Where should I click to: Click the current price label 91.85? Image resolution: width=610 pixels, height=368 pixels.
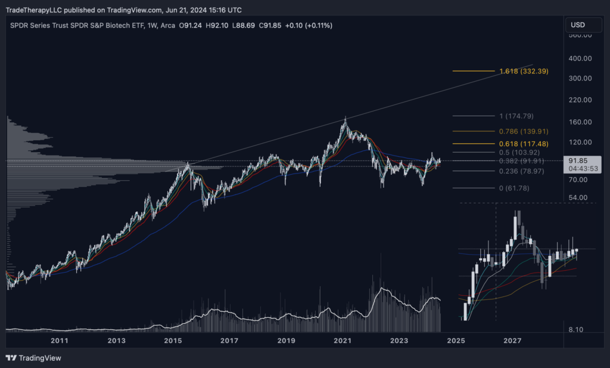(x=578, y=160)
